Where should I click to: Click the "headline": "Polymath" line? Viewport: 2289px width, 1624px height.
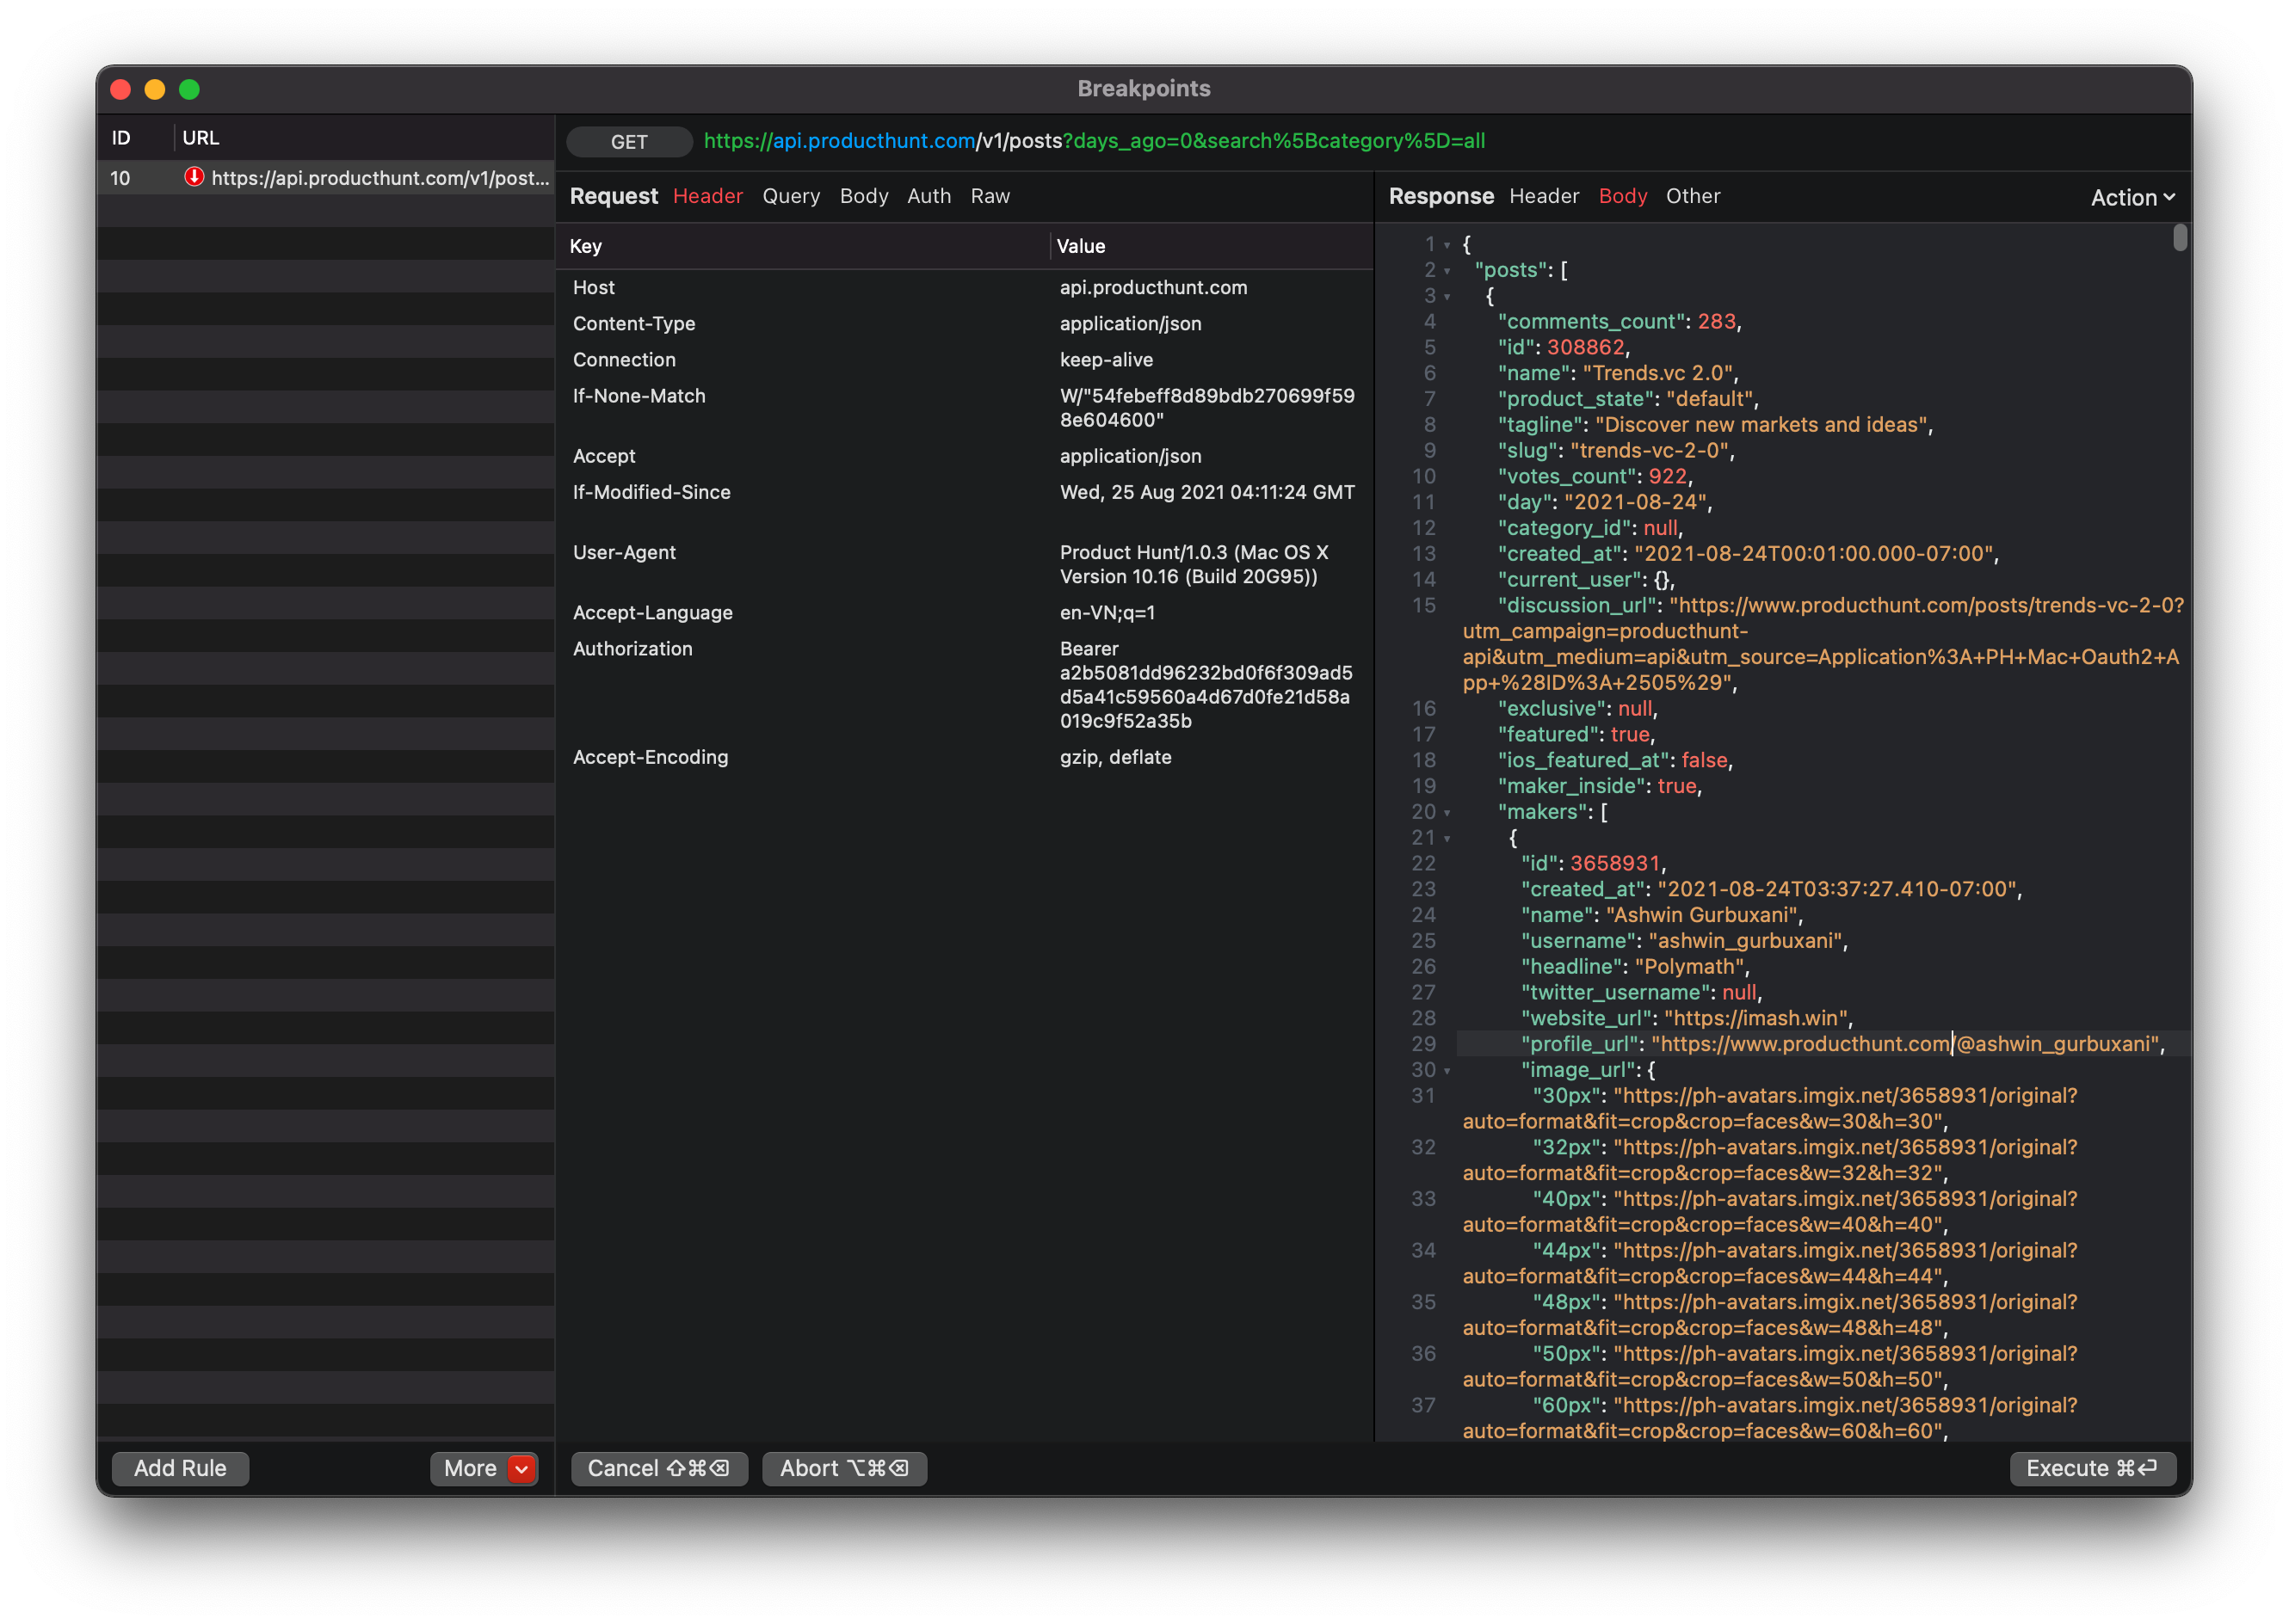[1635, 967]
